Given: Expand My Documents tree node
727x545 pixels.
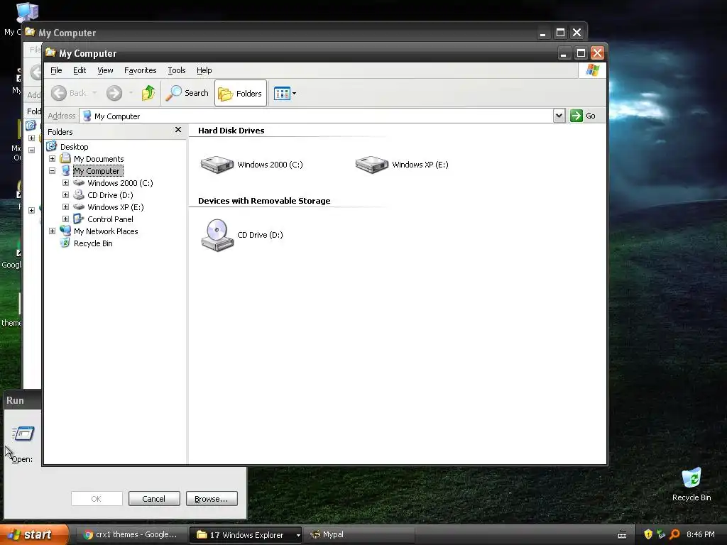Looking at the screenshot, I should pyautogui.click(x=52, y=158).
